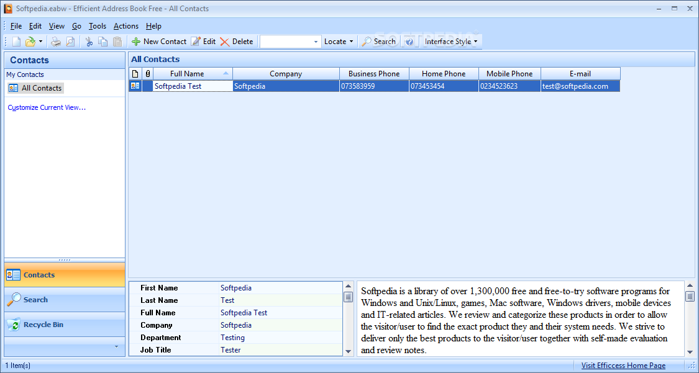699x373 pixels.
Task: Sort by Full Name column header
Action: pos(193,73)
